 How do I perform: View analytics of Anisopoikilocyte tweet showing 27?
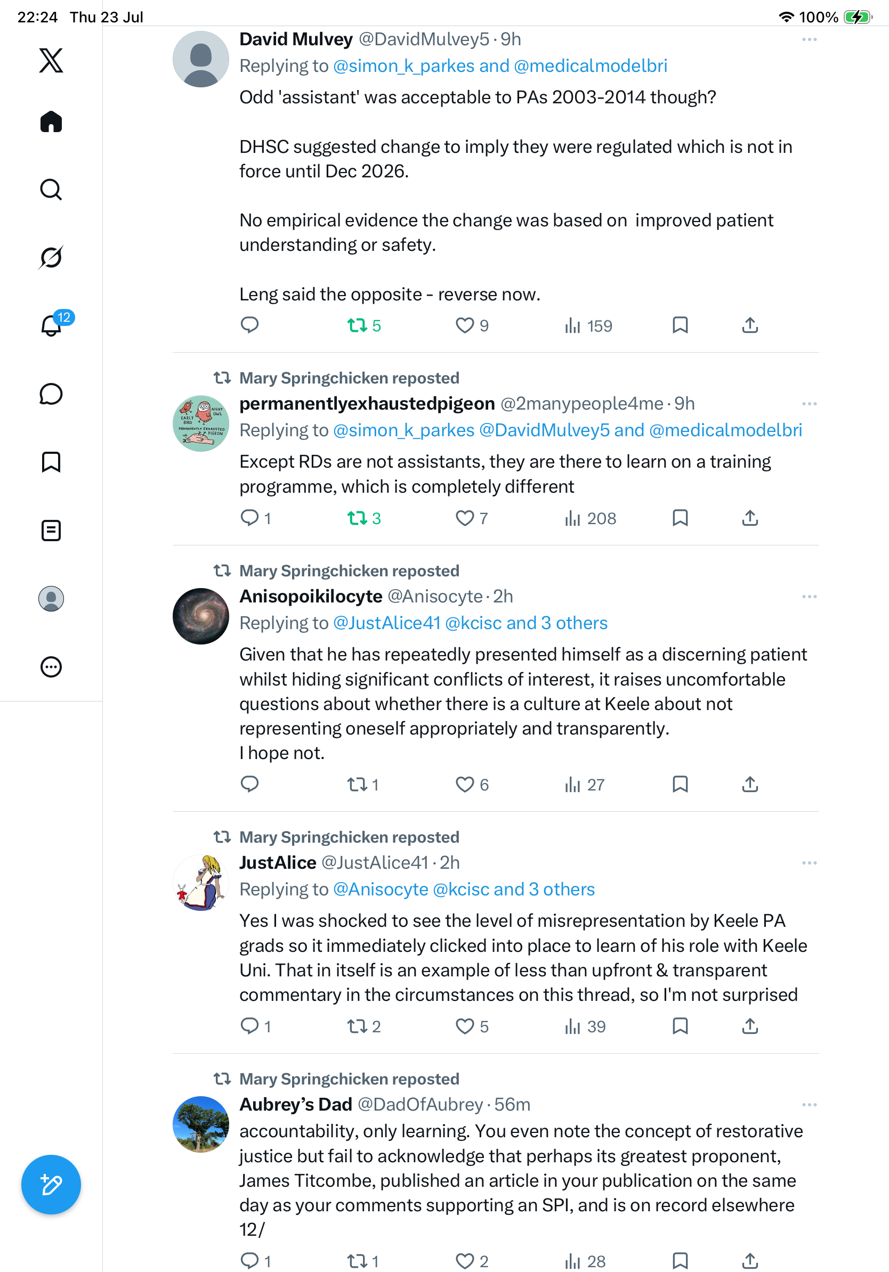[x=584, y=785]
